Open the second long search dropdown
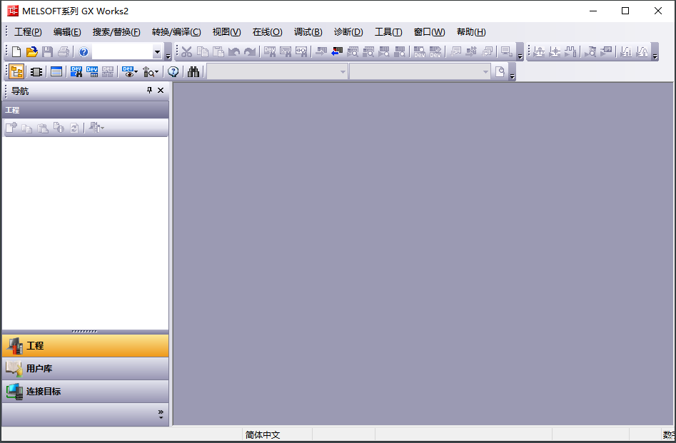The image size is (676, 443). coord(420,71)
